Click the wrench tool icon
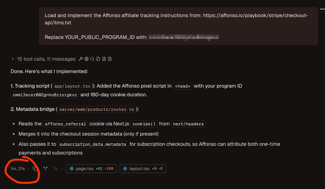 tap(80, 59)
